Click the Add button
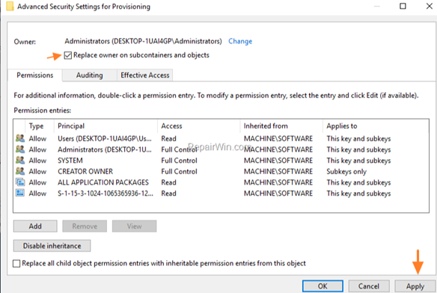 (x=35, y=226)
